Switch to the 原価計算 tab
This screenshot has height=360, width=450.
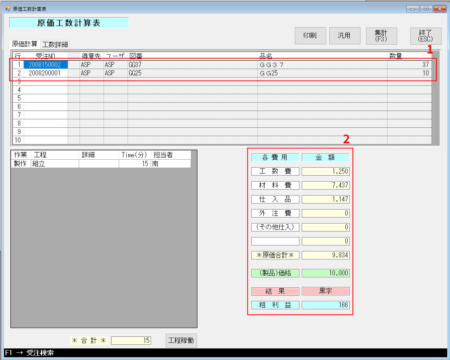25,44
